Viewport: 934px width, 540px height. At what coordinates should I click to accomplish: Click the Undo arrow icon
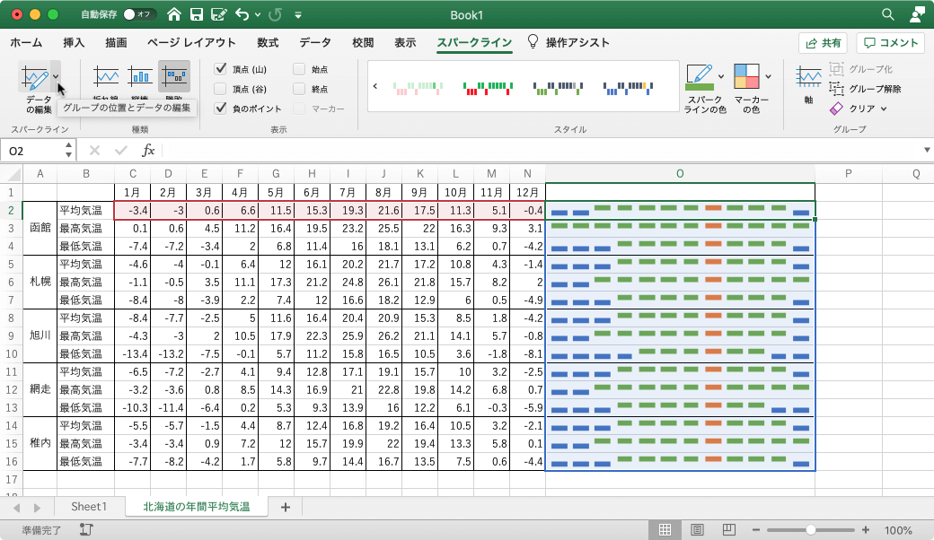tap(242, 14)
